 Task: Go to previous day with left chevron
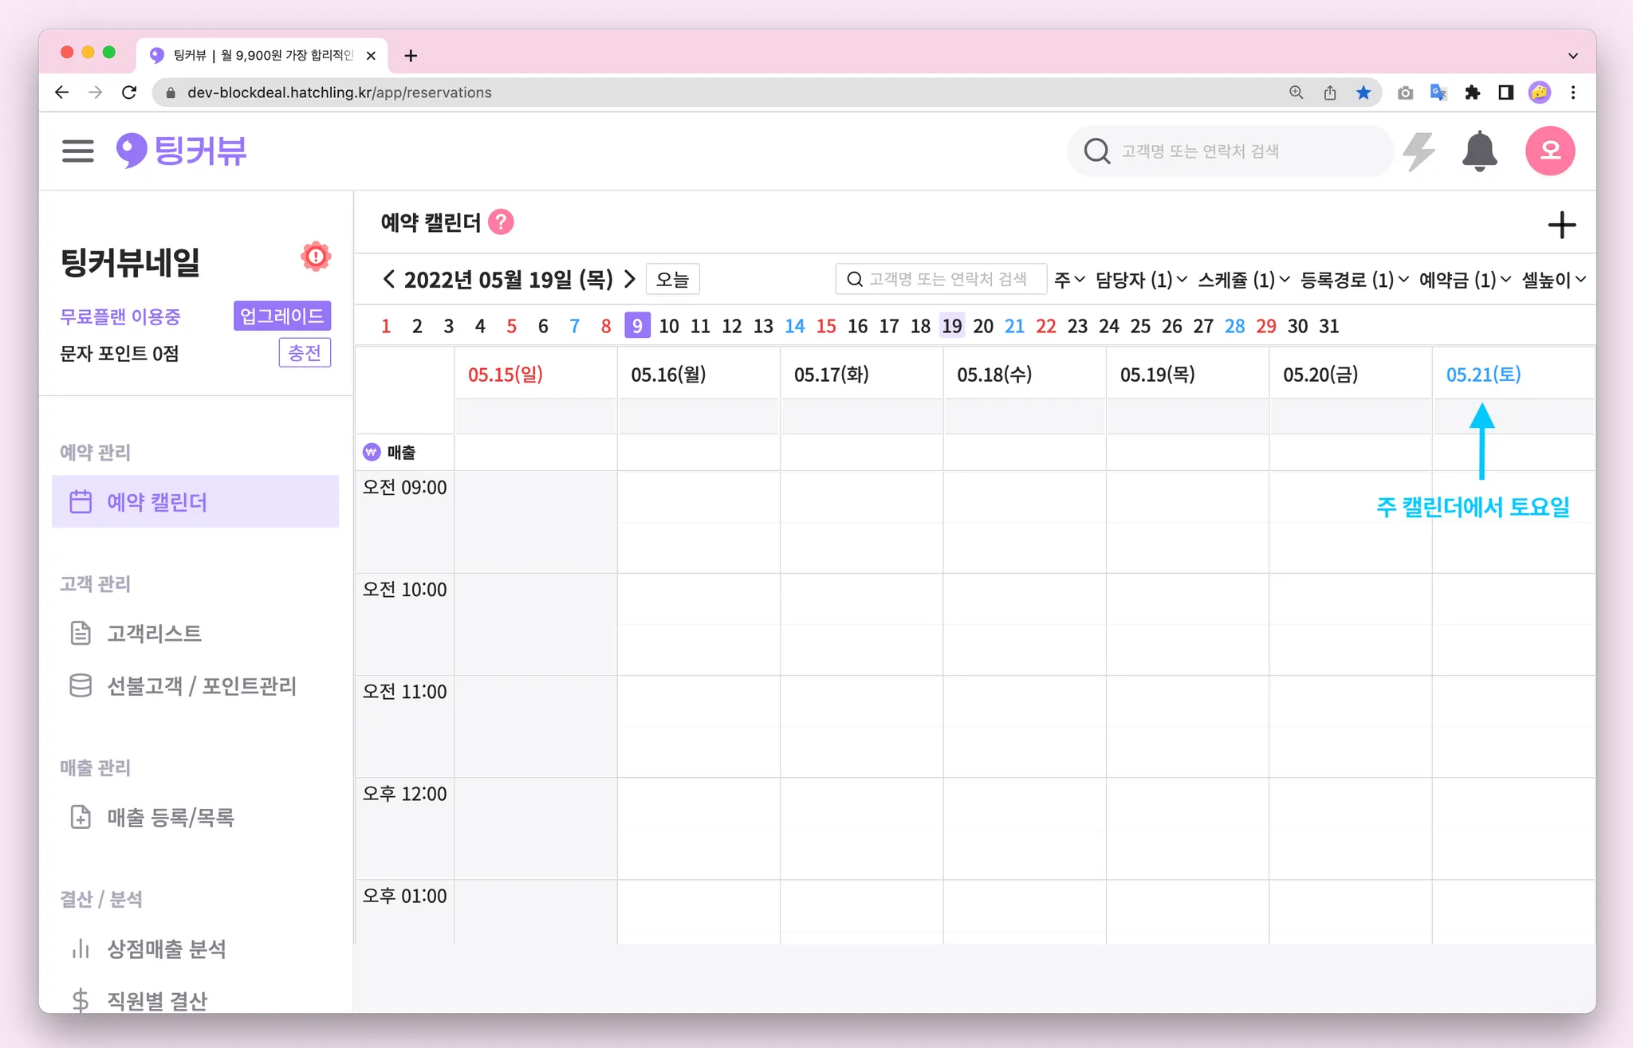389,279
